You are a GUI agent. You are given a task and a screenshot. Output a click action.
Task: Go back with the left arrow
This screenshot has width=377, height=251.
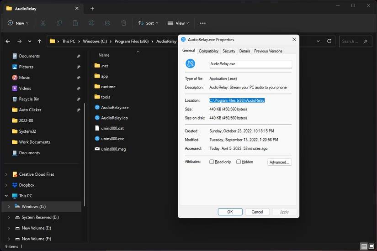click(8, 42)
